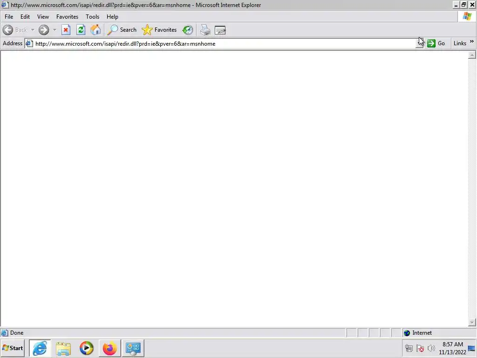Open the Links toolbar label

click(460, 43)
